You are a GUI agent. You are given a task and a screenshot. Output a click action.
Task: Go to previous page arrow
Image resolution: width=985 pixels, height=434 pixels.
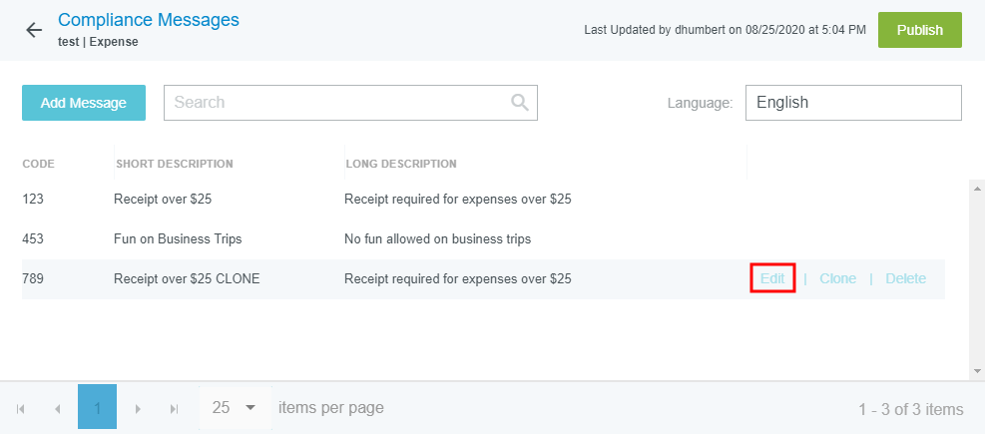point(57,408)
